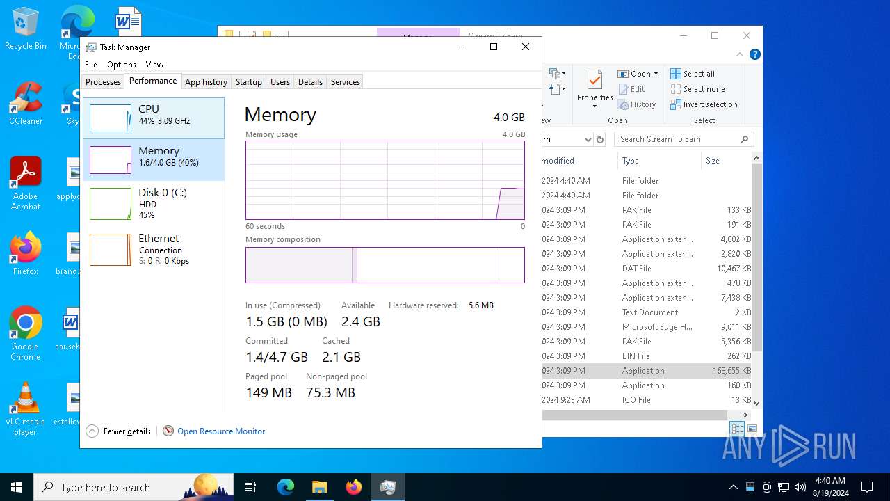Select the Ethernet performance panel
Screen dimensions: 890x501
[154, 249]
